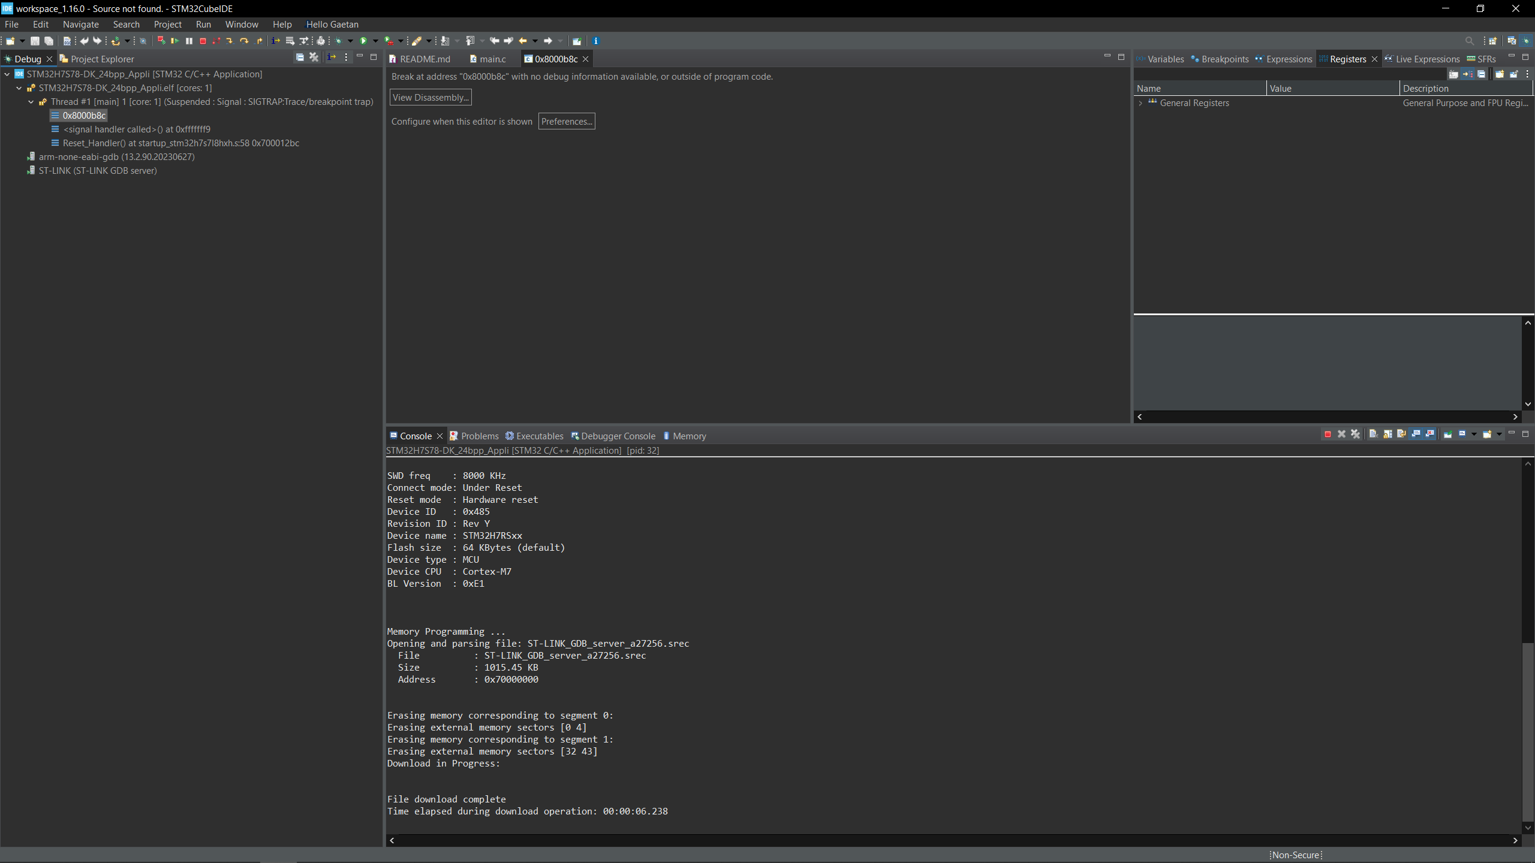Open the Window menu
The width and height of the screenshot is (1535, 863).
(241, 24)
